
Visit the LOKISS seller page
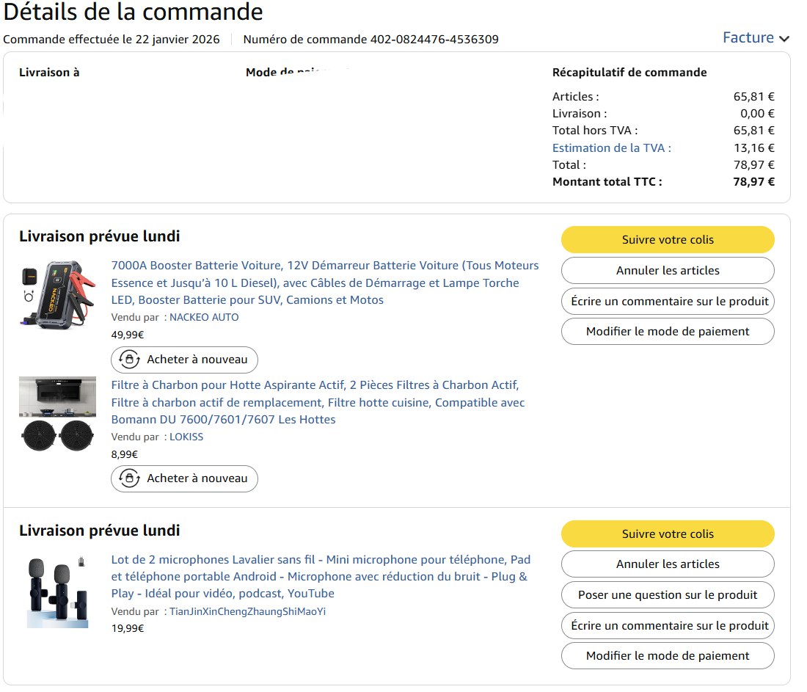coord(186,437)
